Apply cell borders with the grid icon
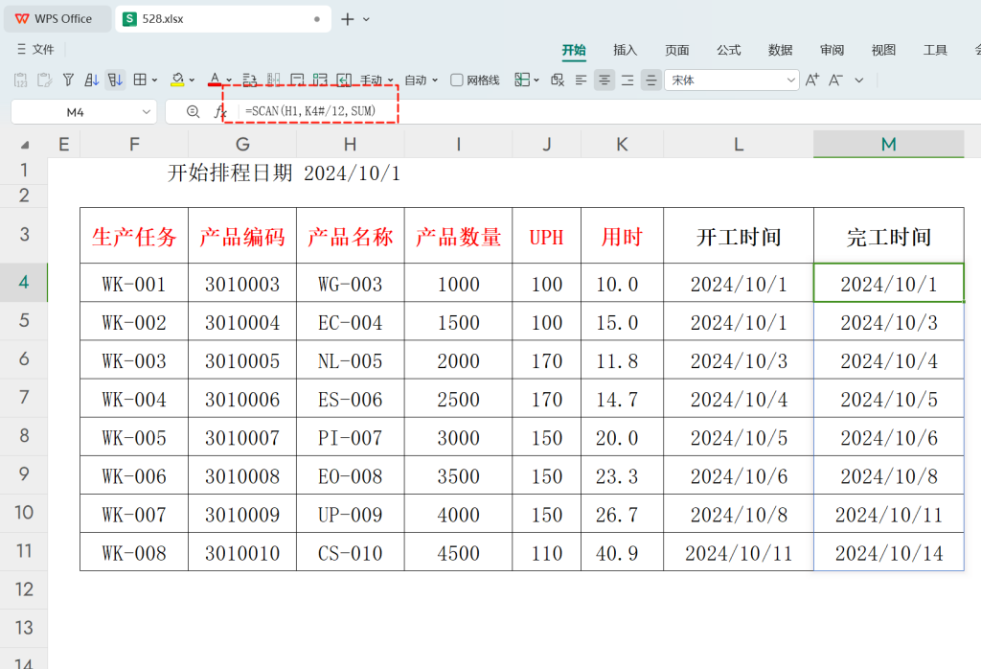The height and width of the screenshot is (669, 981). (140, 81)
